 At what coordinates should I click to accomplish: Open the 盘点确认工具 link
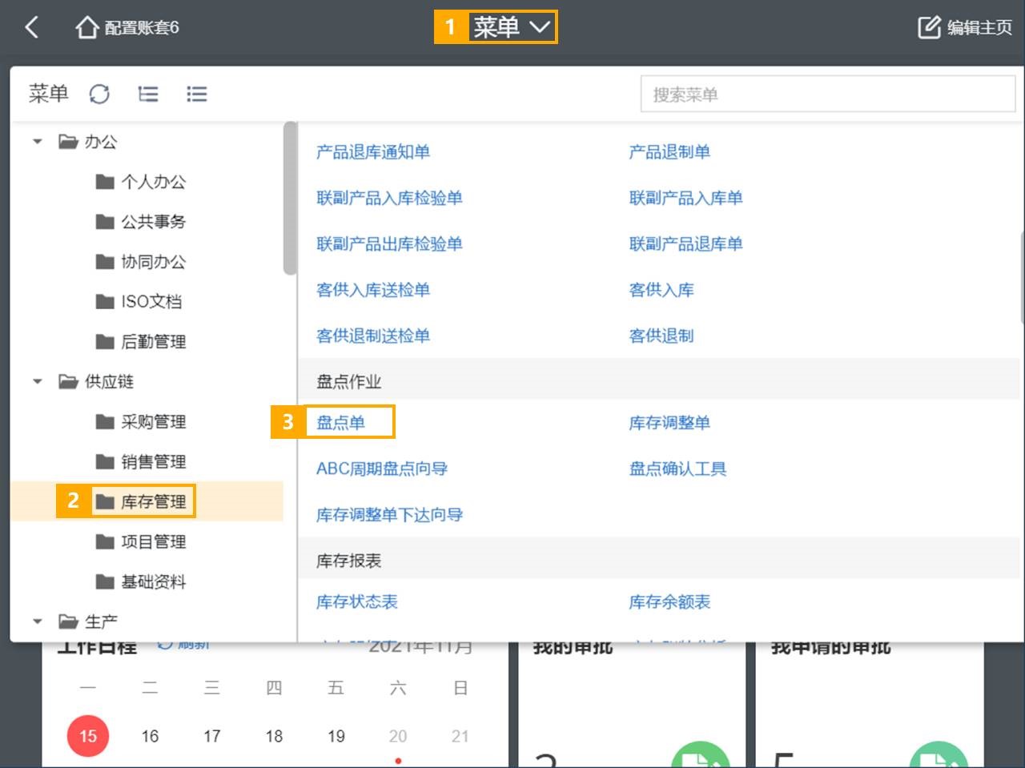point(677,468)
